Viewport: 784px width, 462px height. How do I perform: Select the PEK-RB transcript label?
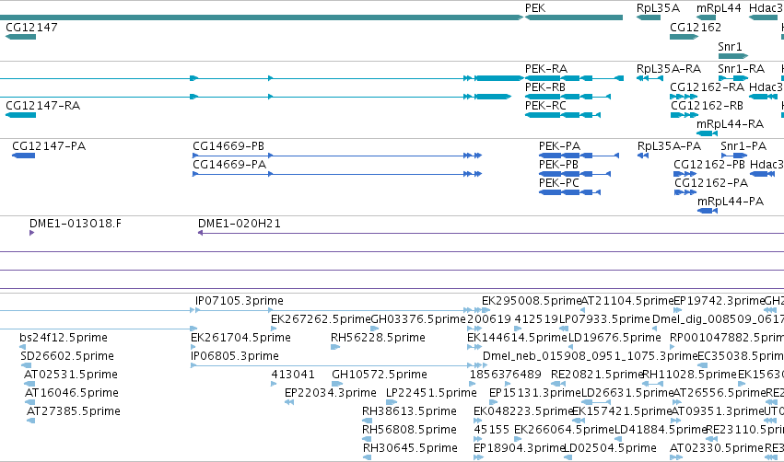click(545, 87)
